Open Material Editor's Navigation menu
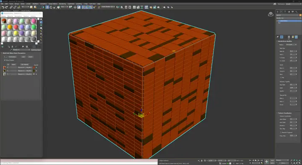Viewport: 302px width, 165px height. click(18, 16)
